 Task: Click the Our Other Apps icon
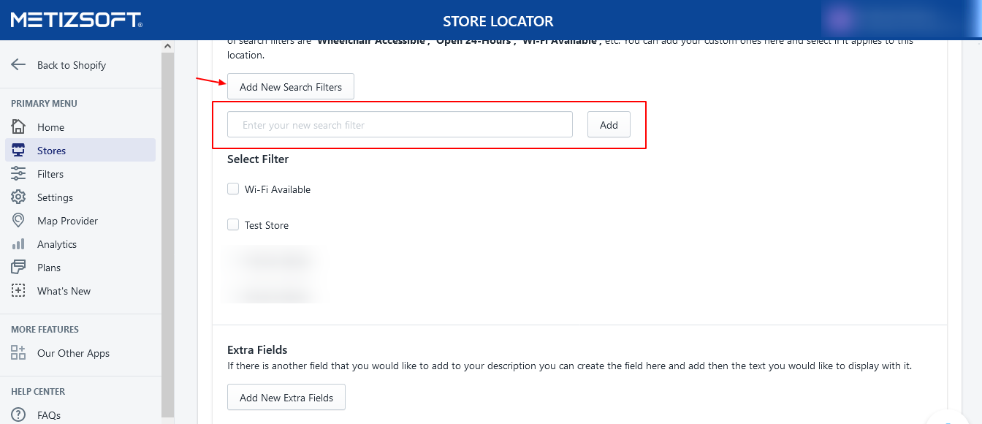coord(18,353)
